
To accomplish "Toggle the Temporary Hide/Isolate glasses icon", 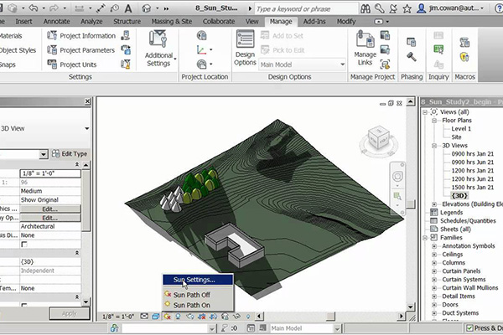I will point(236,317).
